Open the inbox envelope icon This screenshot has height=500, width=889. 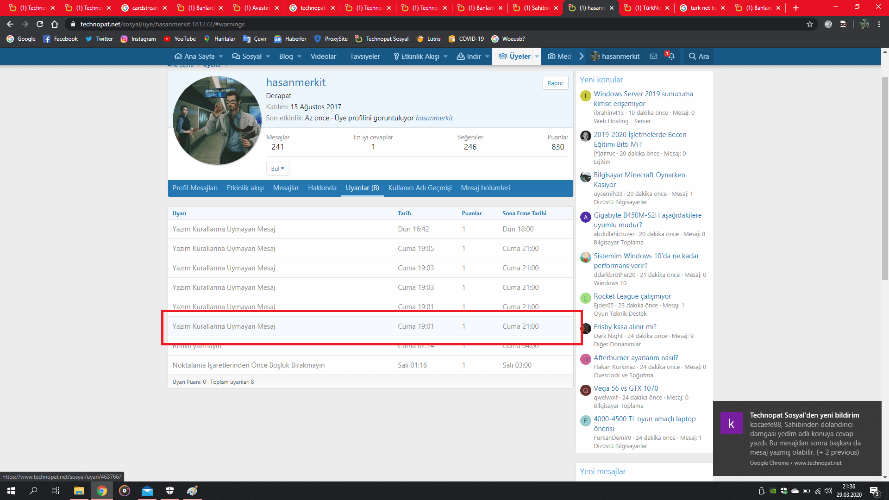tap(653, 56)
